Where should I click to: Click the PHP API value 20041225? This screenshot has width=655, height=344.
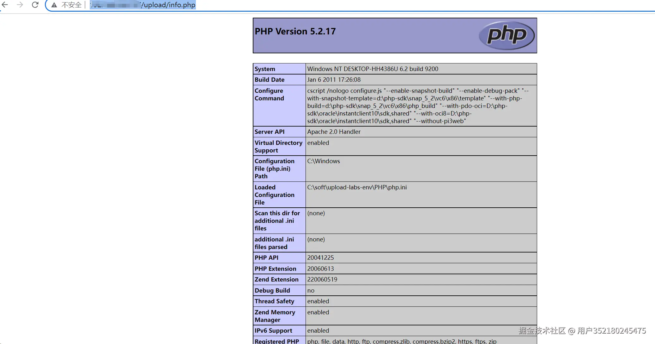(320, 258)
